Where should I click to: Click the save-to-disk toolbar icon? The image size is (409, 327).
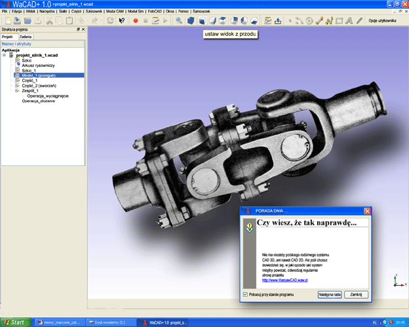pyautogui.click(x=17, y=20)
